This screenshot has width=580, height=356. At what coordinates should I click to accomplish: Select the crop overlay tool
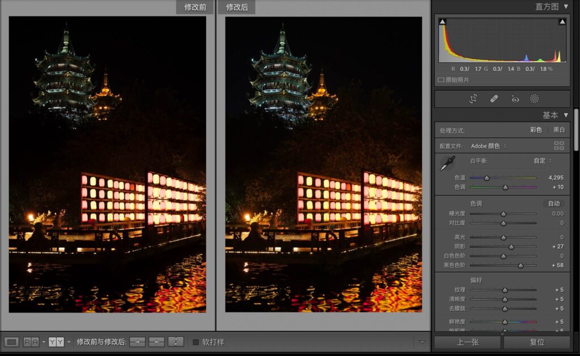pyautogui.click(x=474, y=99)
